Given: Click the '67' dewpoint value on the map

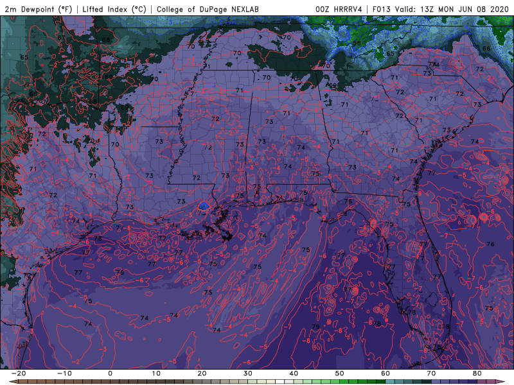Looking at the screenshot, I should [x=61, y=38].
